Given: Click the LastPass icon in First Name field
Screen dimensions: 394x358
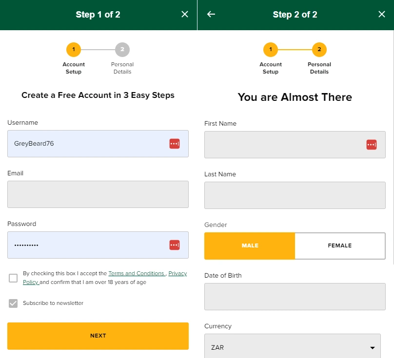Looking at the screenshot, I should [x=372, y=145].
